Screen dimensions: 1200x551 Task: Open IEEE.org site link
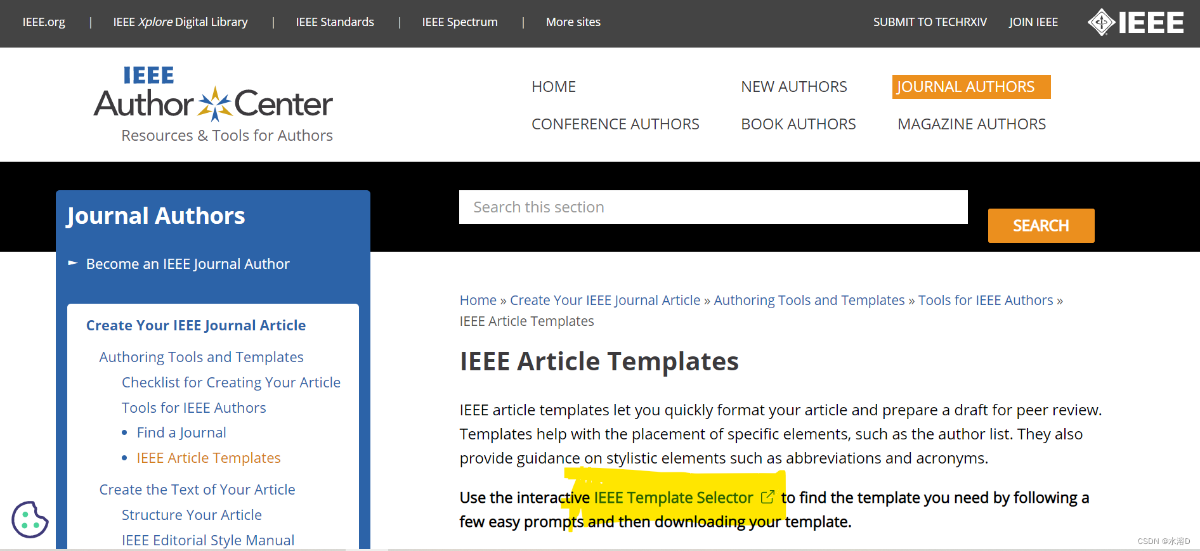click(x=44, y=22)
